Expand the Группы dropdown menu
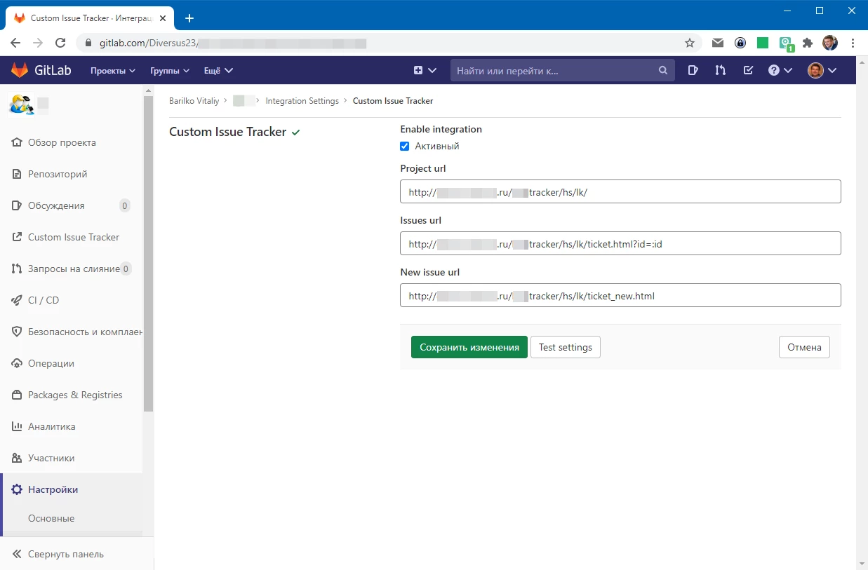This screenshot has height=570, width=868. coord(170,71)
